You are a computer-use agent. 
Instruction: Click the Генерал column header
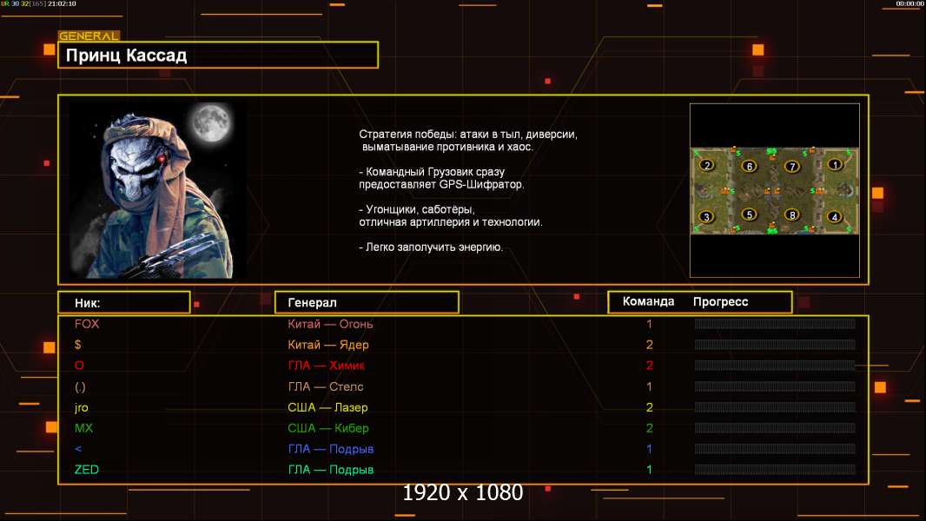point(367,302)
